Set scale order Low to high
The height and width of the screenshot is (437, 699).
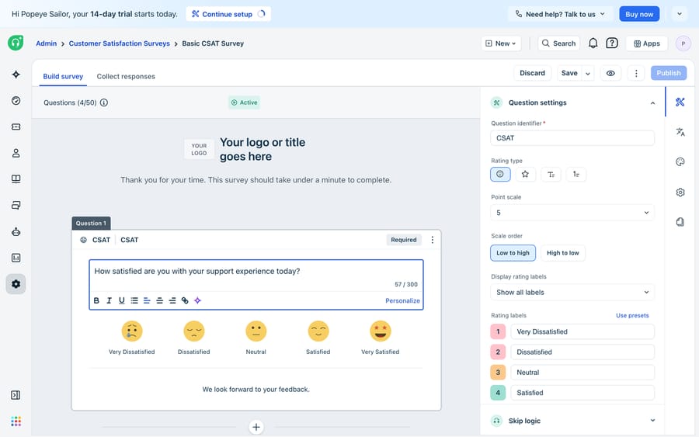[513, 252]
